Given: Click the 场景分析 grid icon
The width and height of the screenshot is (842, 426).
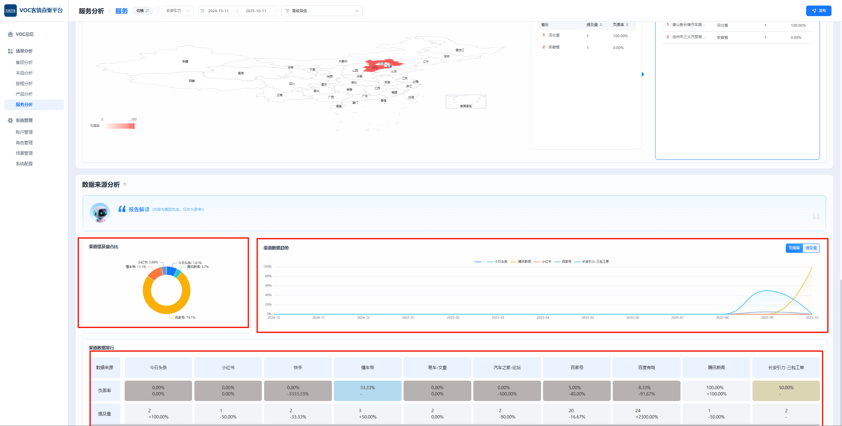Looking at the screenshot, I should [10, 51].
